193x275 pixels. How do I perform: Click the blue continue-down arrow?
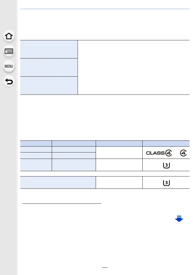click(x=179, y=218)
